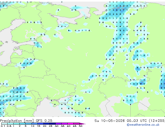Choose the 25 to 30 mm navy swatch

pos(52,124)
